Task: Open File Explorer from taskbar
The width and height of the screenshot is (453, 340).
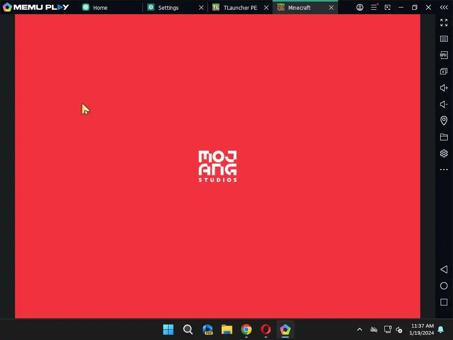Action: coord(227,329)
